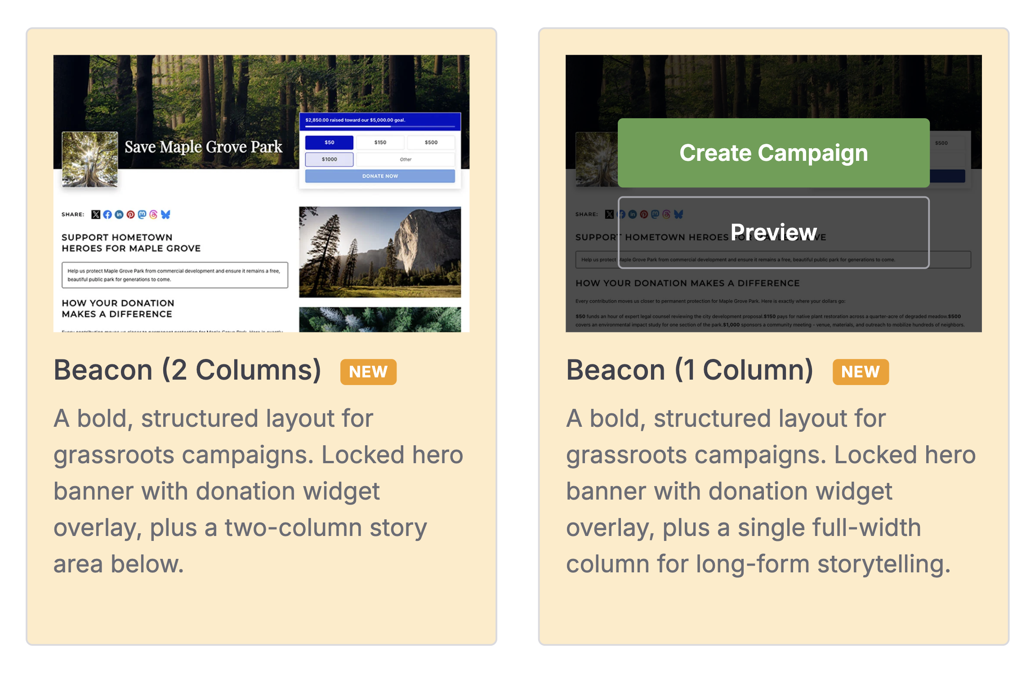The width and height of the screenshot is (1035, 673).
Task: Click the Pinterest share icon in the 2 Columns preview
Action: (130, 214)
